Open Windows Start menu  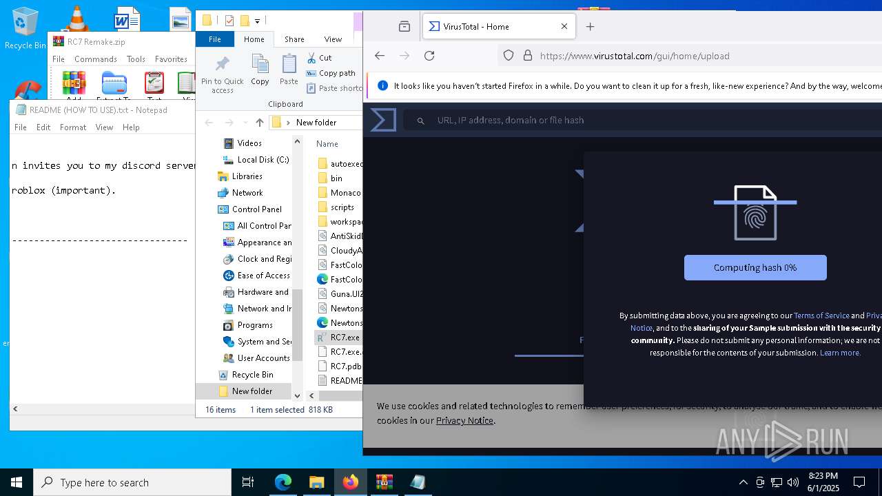(17, 482)
